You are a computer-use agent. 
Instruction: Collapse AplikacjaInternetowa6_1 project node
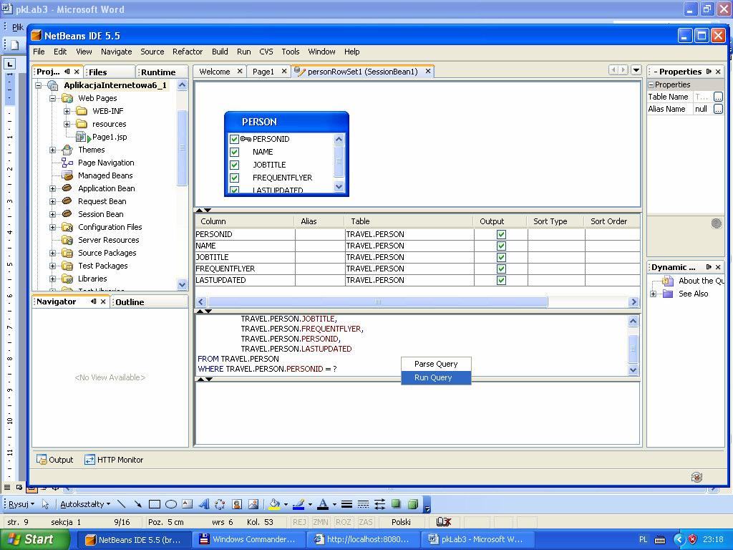click(39, 85)
